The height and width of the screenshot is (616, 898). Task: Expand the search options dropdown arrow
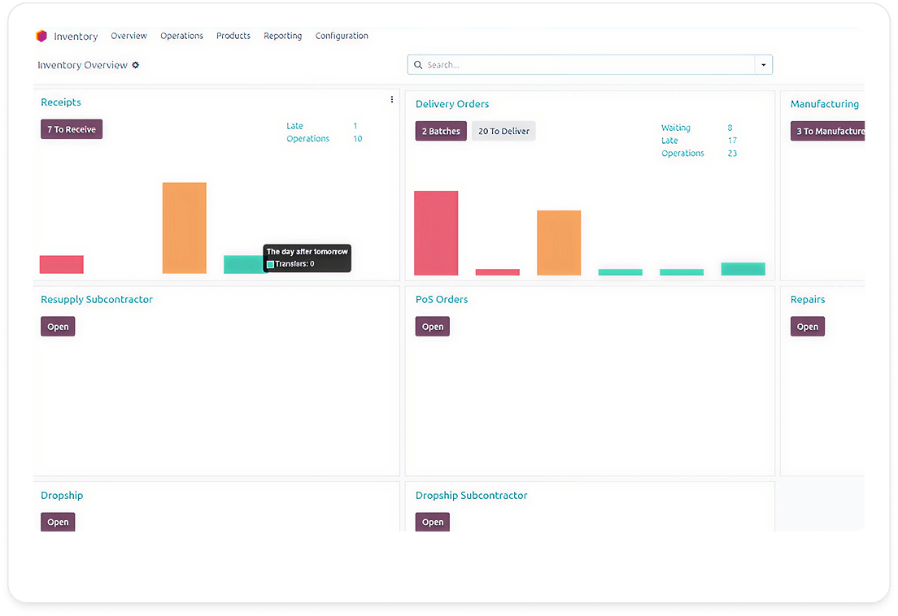[x=763, y=65]
